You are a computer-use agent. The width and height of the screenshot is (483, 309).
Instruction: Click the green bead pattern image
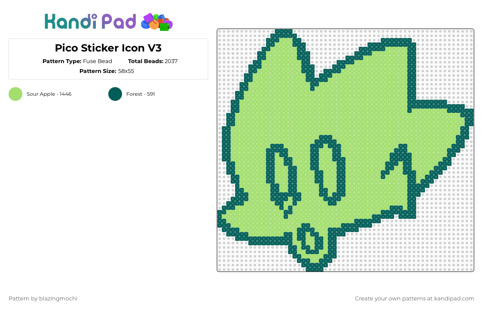(345, 150)
